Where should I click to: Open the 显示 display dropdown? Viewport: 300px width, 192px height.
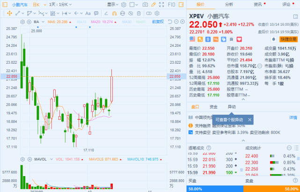pyautogui.click(x=113, y=5)
